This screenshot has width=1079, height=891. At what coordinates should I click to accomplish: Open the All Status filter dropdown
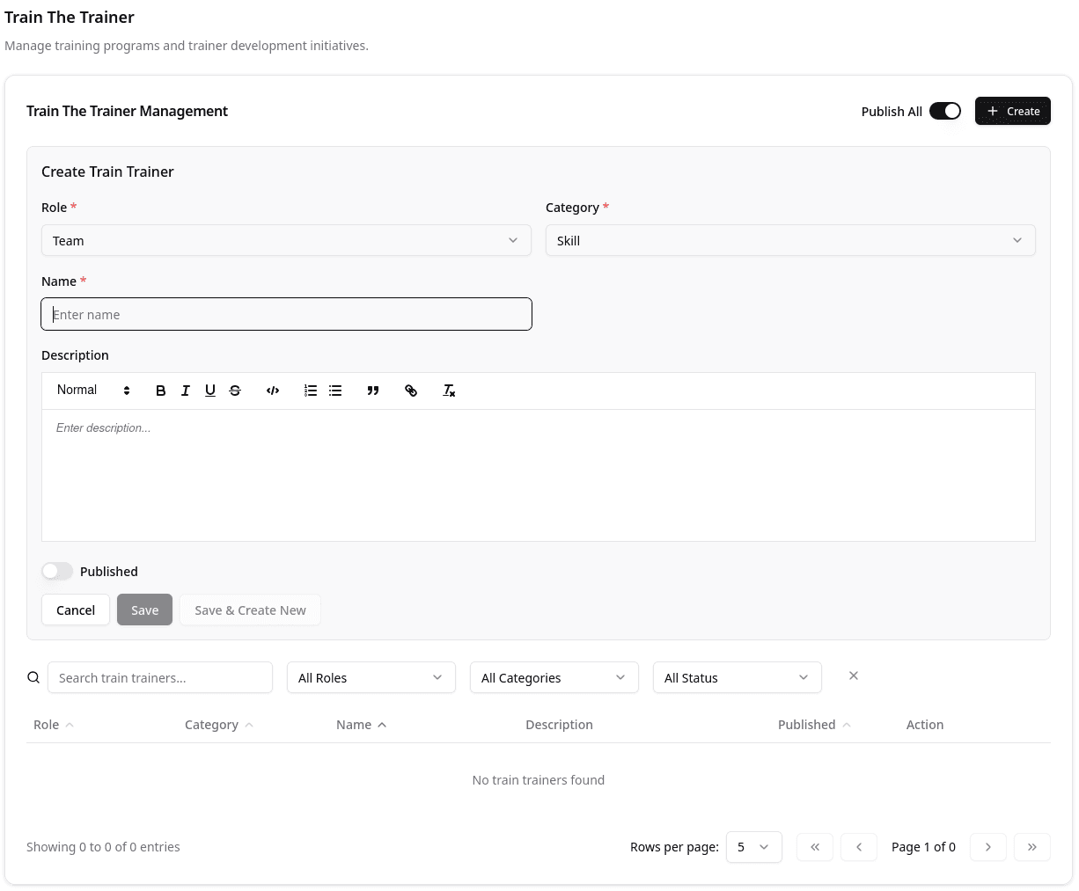[x=738, y=677]
